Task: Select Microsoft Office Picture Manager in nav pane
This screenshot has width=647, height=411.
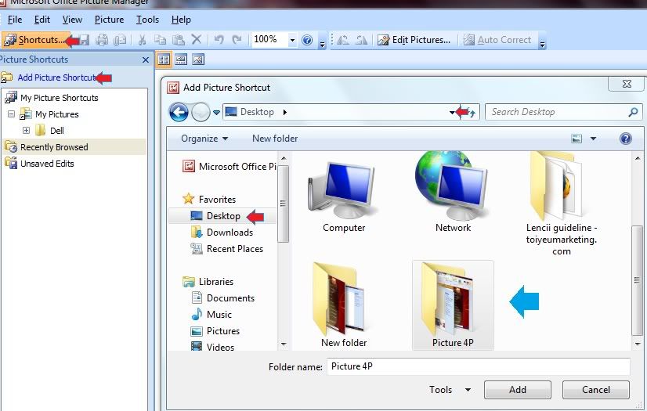Action: coord(230,167)
